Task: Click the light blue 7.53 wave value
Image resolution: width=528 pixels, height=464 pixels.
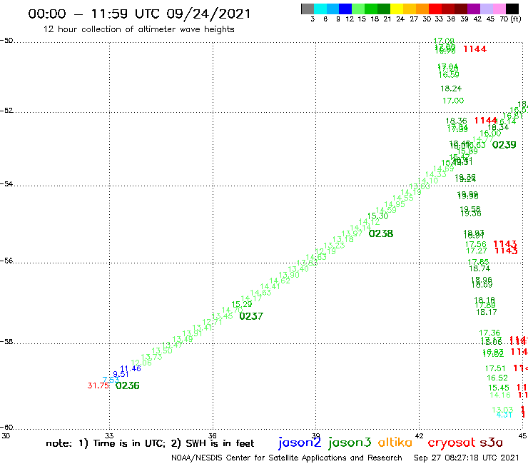Action: click(x=111, y=380)
